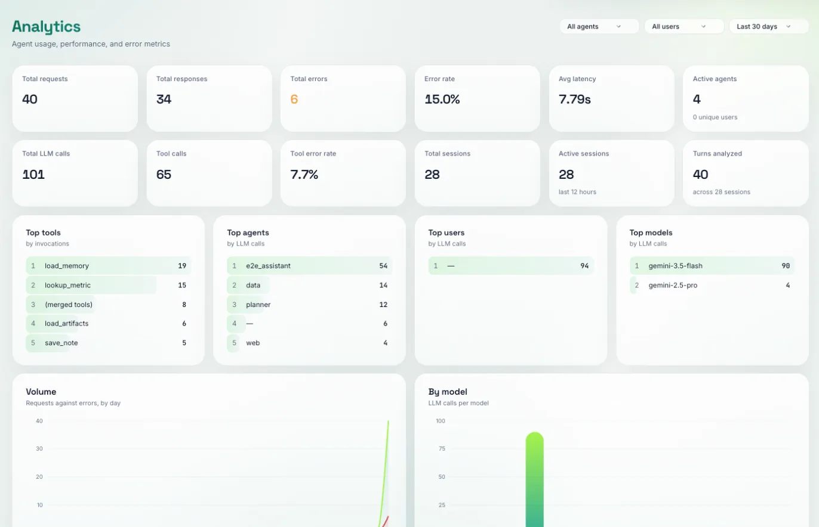The width and height of the screenshot is (819, 527).
Task: Select e2e_assistant in Top agents
Action: pyautogui.click(x=310, y=266)
